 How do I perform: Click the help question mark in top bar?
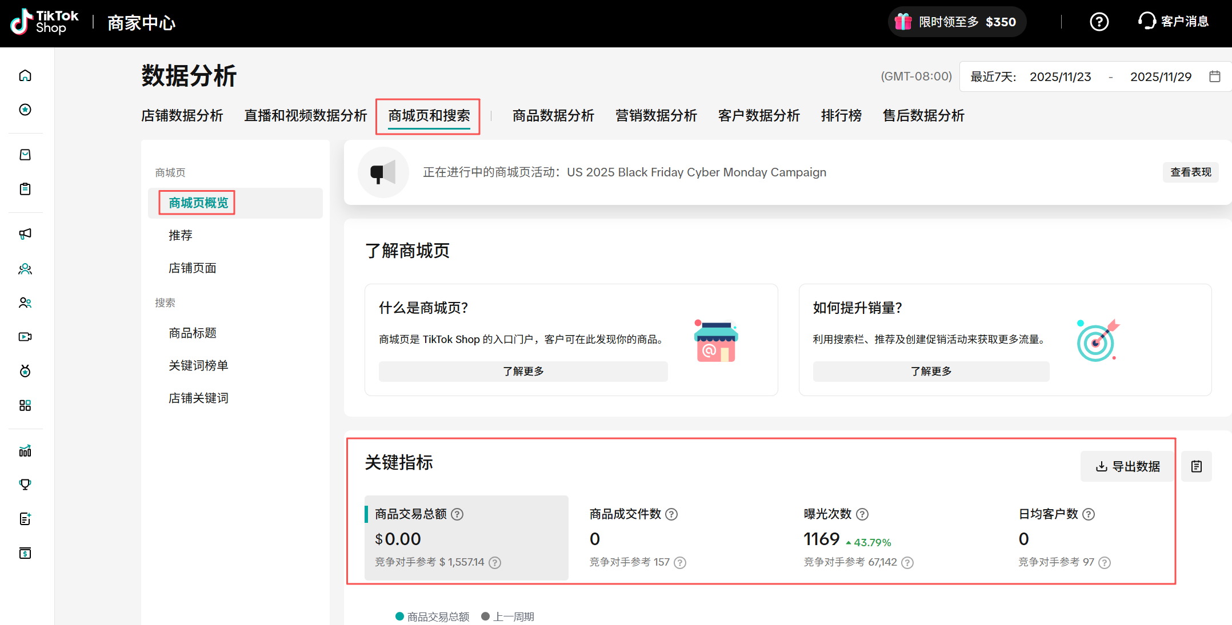(1099, 22)
